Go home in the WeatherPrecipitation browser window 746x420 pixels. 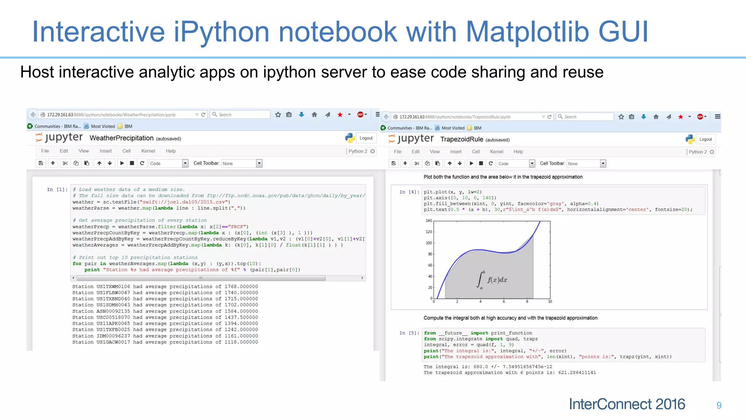click(314, 114)
